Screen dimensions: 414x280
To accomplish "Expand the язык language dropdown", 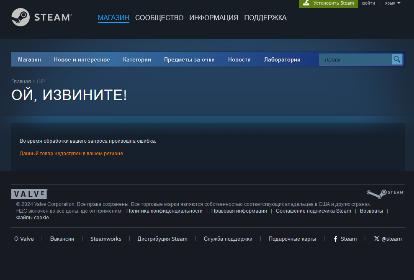I will click(392, 3).
